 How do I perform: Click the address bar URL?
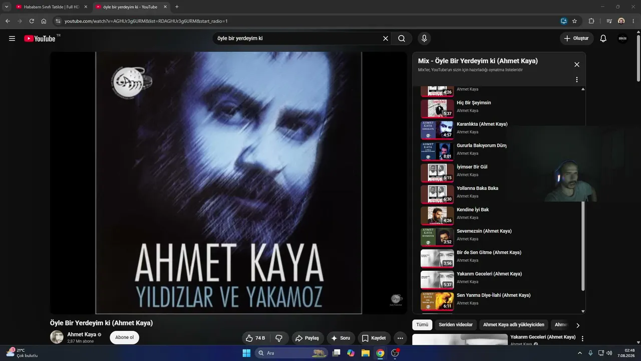click(x=146, y=21)
